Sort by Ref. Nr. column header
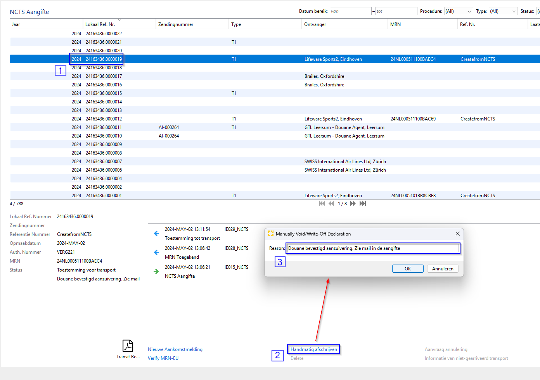540x380 pixels. tap(493, 24)
